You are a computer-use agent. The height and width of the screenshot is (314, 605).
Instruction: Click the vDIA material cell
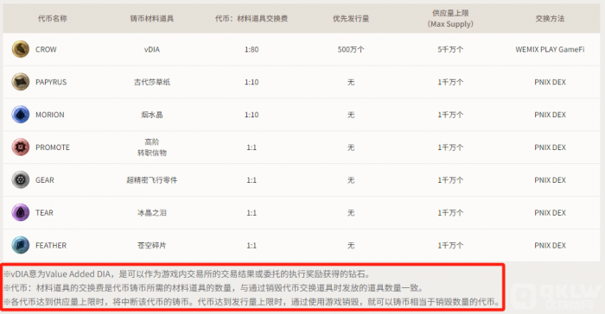[151, 49]
